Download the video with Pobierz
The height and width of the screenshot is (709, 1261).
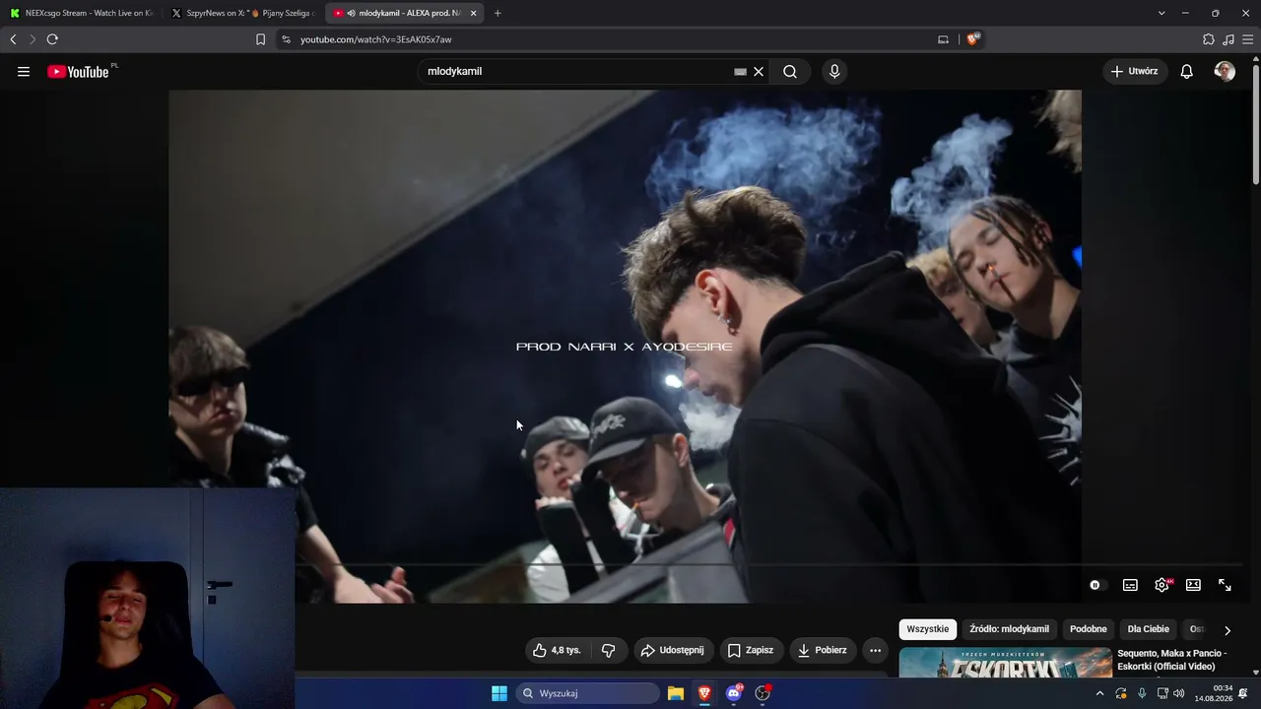[x=823, y=650]
